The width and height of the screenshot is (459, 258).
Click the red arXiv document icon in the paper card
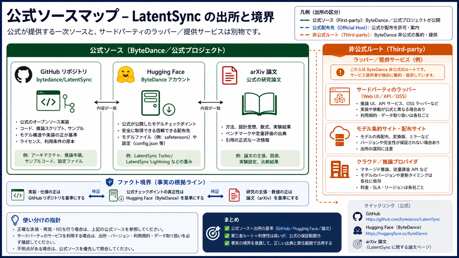click(x=229, y=75)
